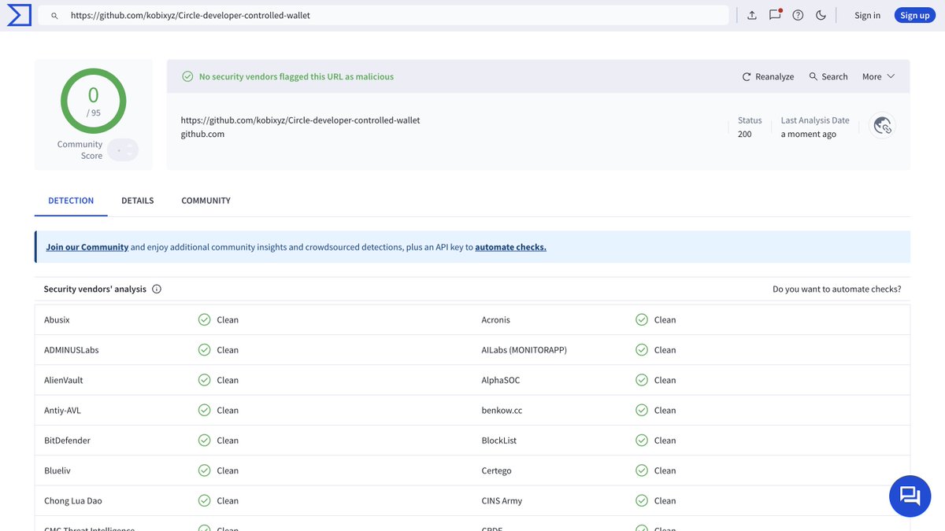Click the community score vote widget
The height and width of the screenshot is (531, 945).
[123, 149]
